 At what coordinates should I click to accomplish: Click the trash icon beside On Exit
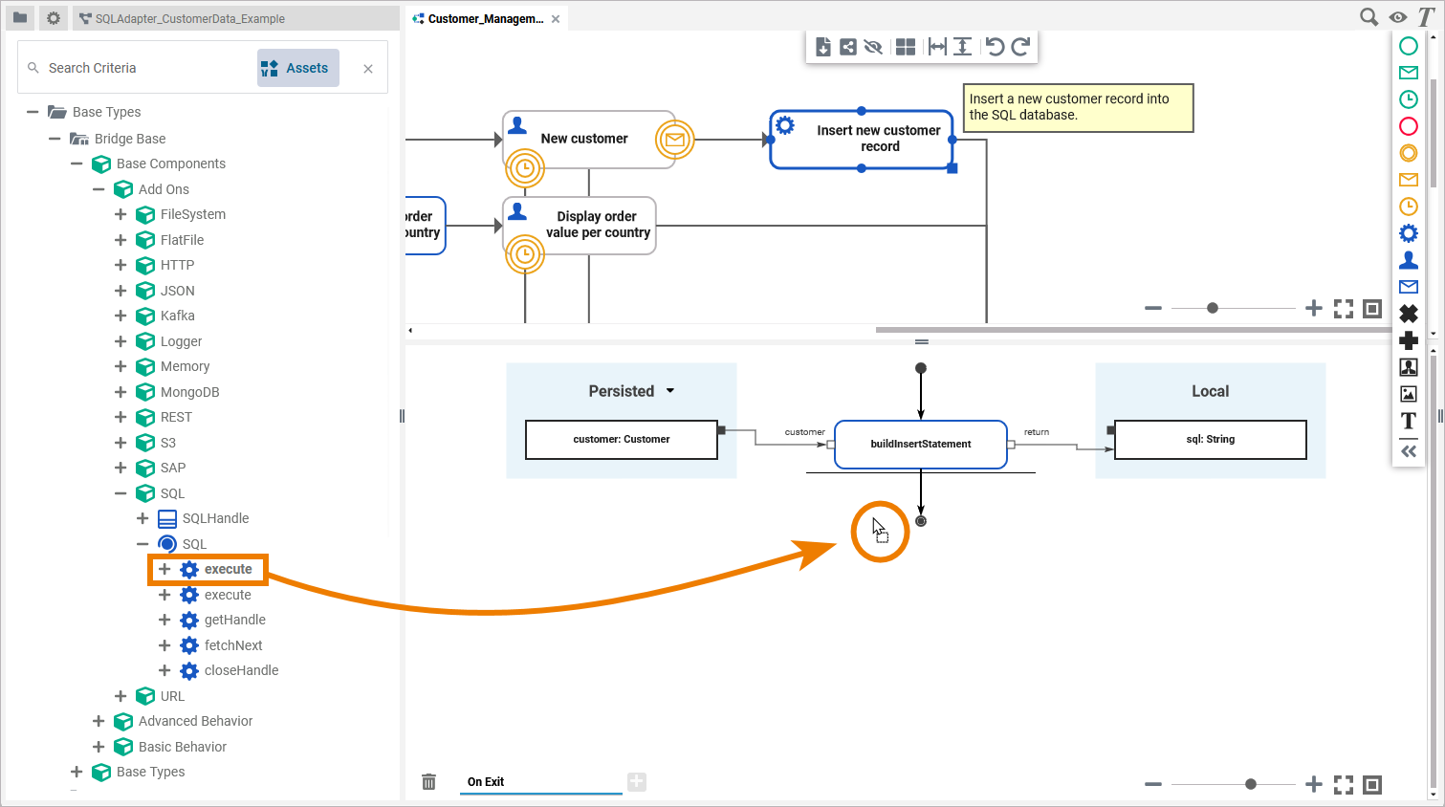click(x=428, y=782)
